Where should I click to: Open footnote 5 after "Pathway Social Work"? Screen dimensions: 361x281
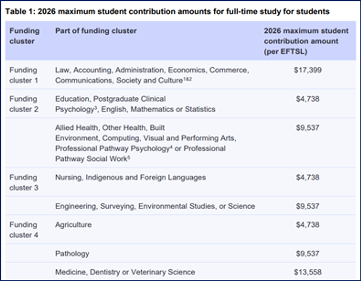129,157
